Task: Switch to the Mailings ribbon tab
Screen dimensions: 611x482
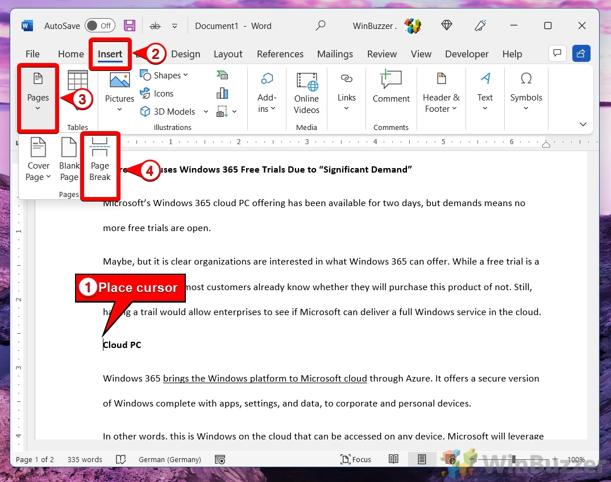Action: click(x=335, y=54)
